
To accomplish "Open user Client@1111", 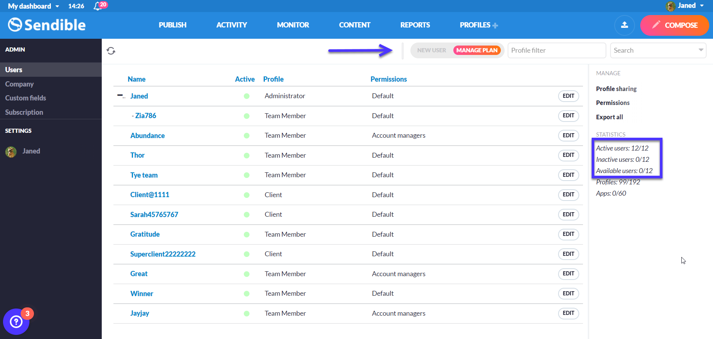I will coord(150,195).
